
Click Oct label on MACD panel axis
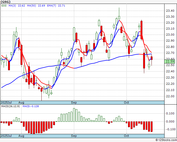click(x=127, y=136)
